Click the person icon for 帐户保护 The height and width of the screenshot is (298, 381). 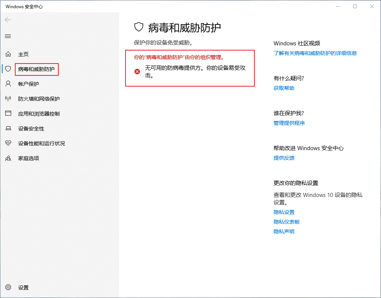coord(8,84)
